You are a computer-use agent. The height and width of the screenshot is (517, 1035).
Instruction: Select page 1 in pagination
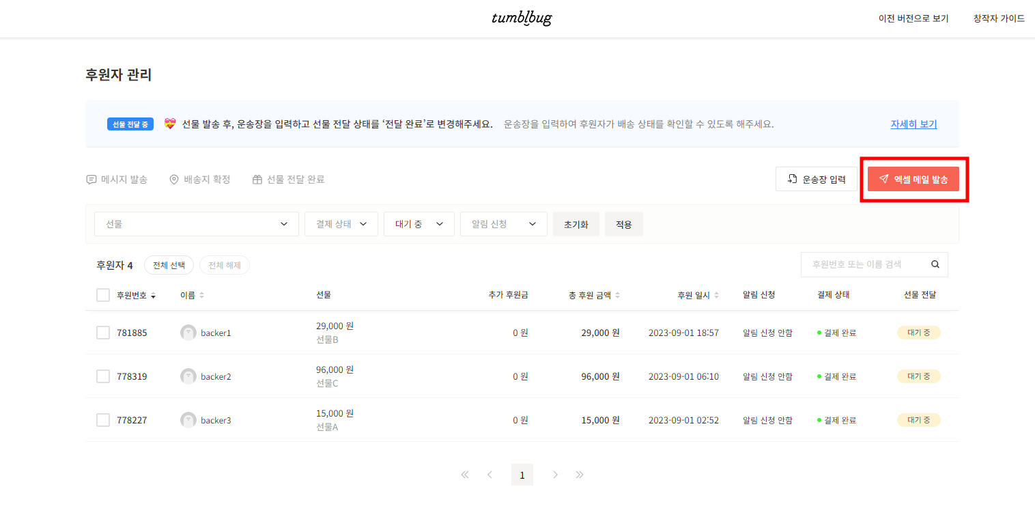(x=522, y=475)
